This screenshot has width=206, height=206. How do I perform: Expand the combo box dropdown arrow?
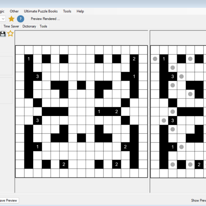(x=3, y=19)
